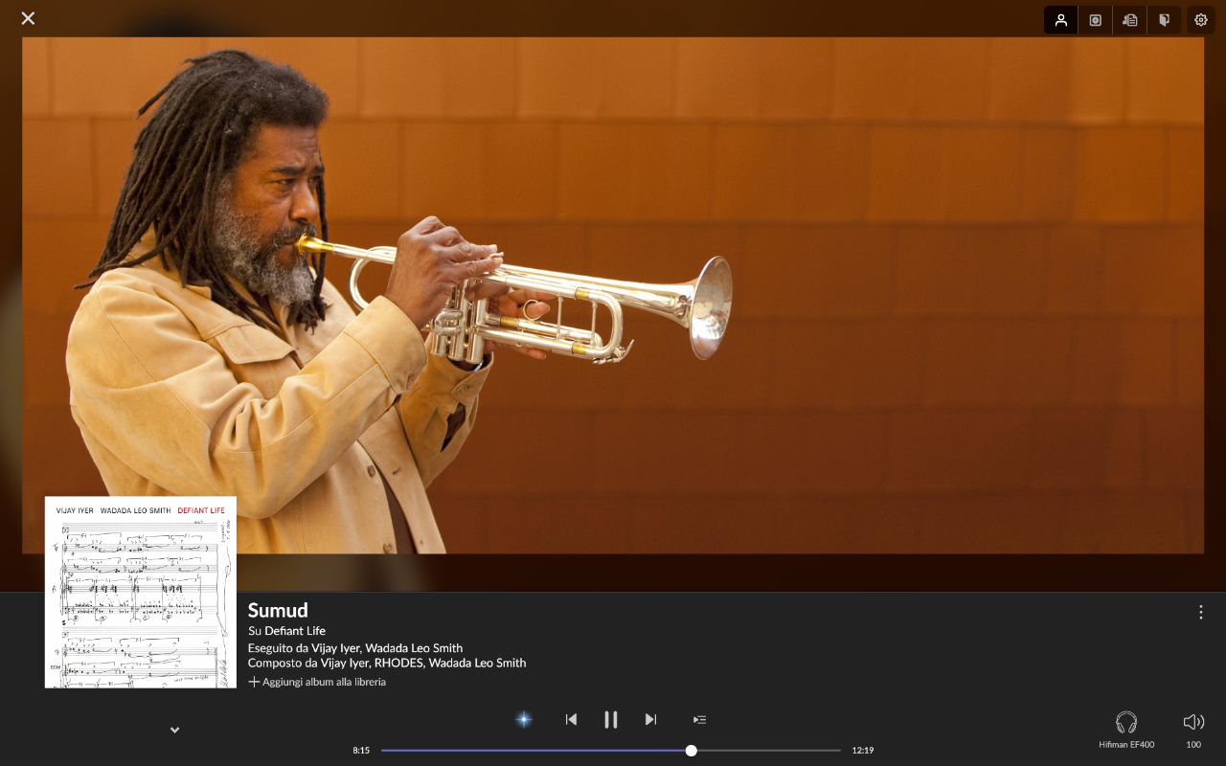Show artist credits and lyrics view
The width and height of the screenshot is (1226, 766).
click(1130, 20)
